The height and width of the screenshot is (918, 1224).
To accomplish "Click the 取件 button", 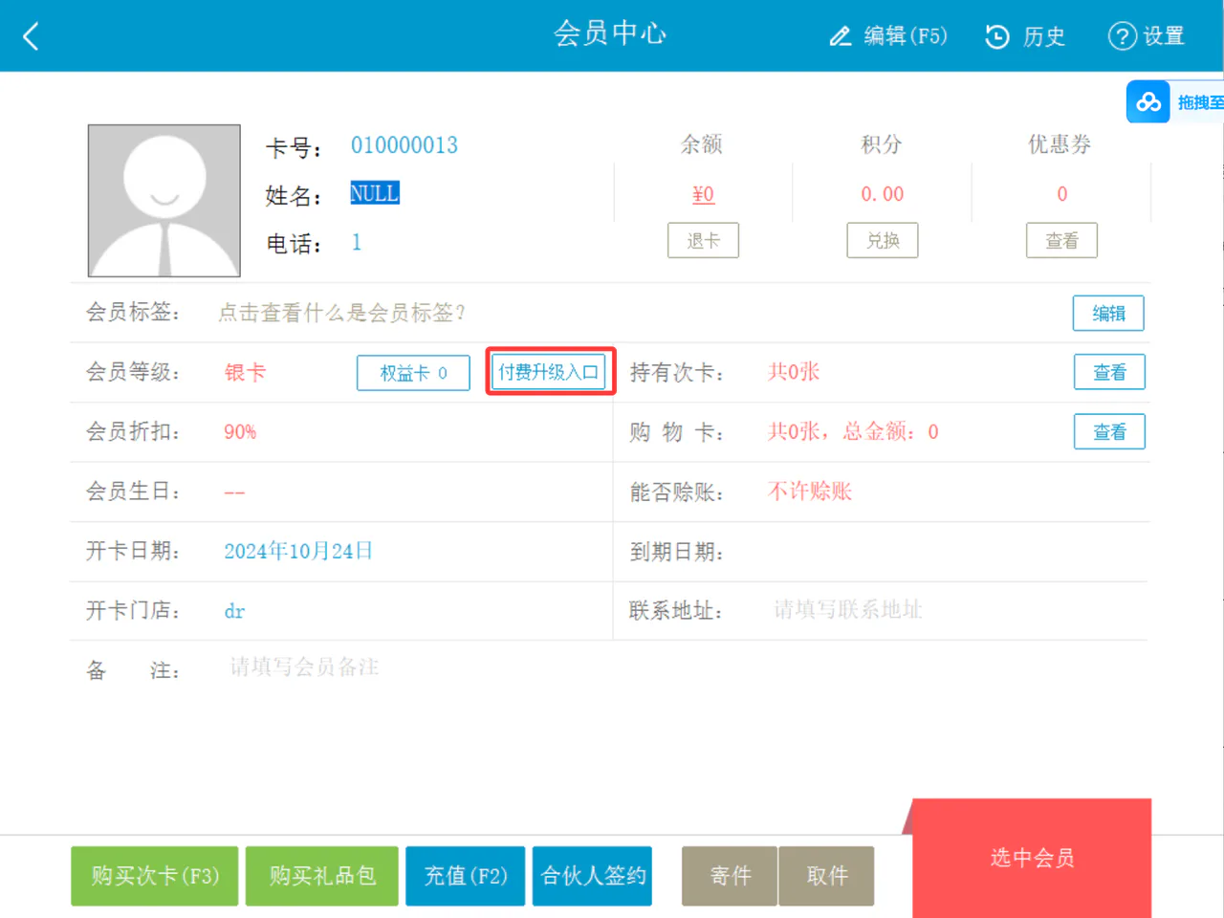I will [826, 876].
